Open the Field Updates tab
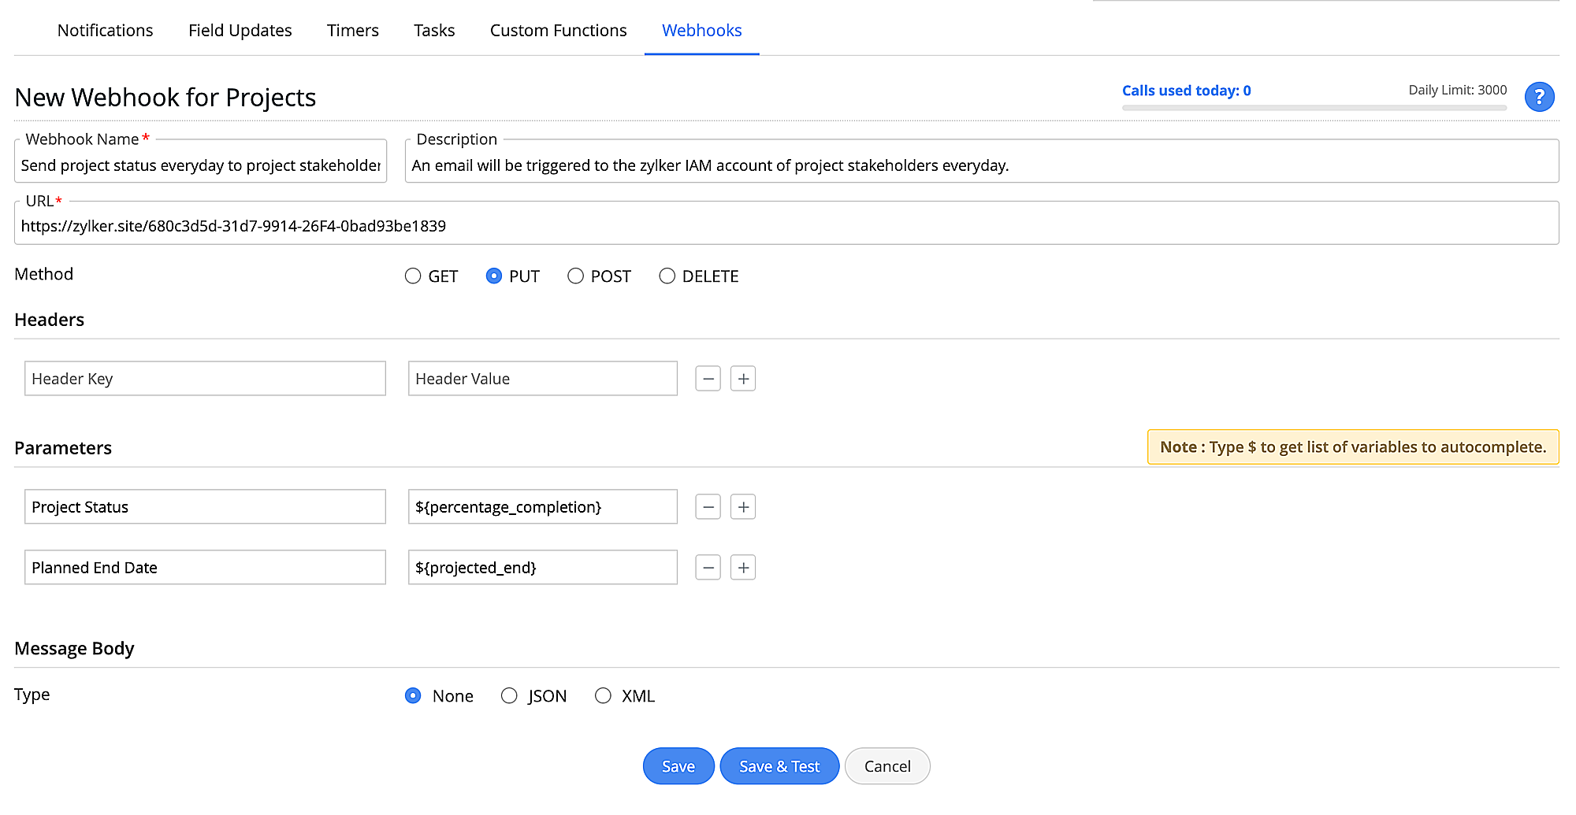Viewport: 1576px width, 815px height. [240, 30]
